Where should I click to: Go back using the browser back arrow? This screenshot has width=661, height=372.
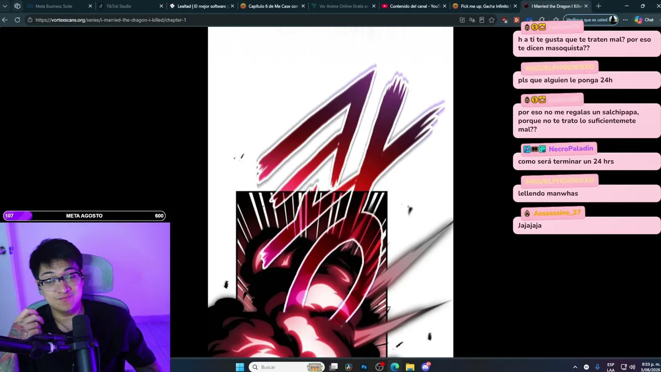5,20
